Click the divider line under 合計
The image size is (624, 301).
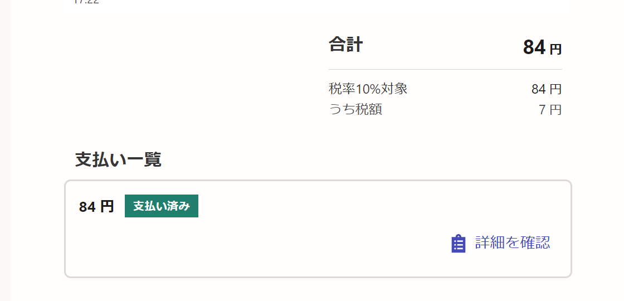coord(445,70)
